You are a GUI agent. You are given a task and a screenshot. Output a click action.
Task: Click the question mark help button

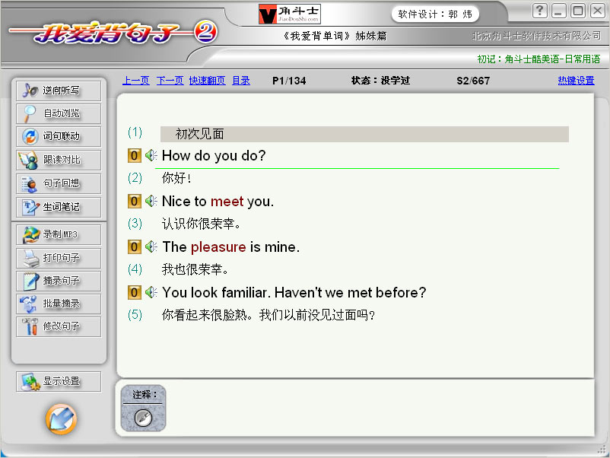coord(539,11)
